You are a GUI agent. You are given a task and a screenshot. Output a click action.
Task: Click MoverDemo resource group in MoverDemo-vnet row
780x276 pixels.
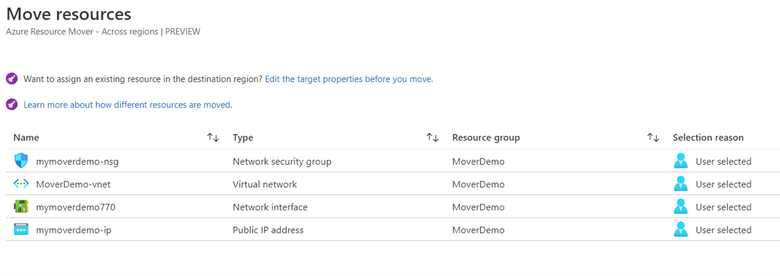pyautogui.click(x=478, y=184)
